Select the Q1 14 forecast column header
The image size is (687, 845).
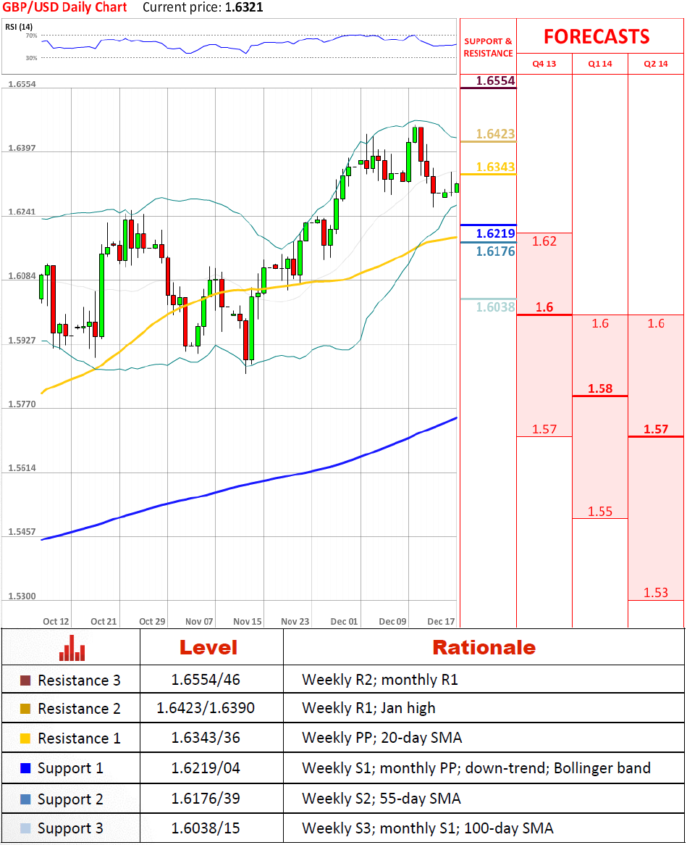point(599,64)
